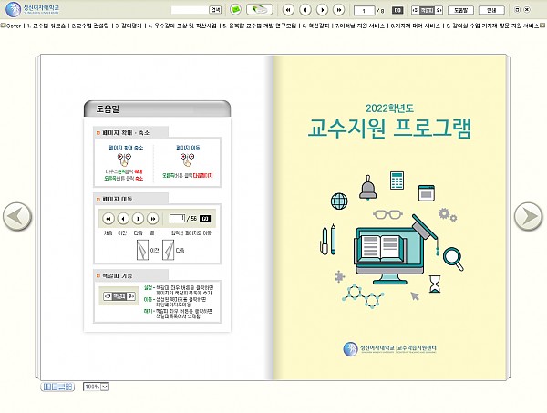
Task: Open chapter 2 교수법 컨설팅
Action: [90, 26]
